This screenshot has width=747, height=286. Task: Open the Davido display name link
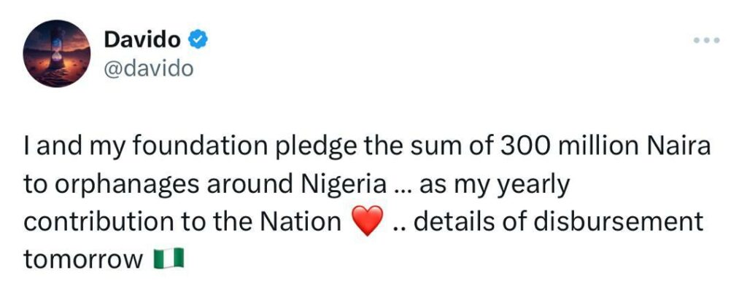pos(142,40)
